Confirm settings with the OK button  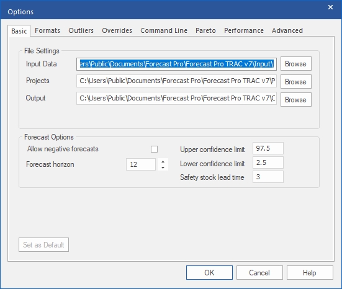click(209, 272)
